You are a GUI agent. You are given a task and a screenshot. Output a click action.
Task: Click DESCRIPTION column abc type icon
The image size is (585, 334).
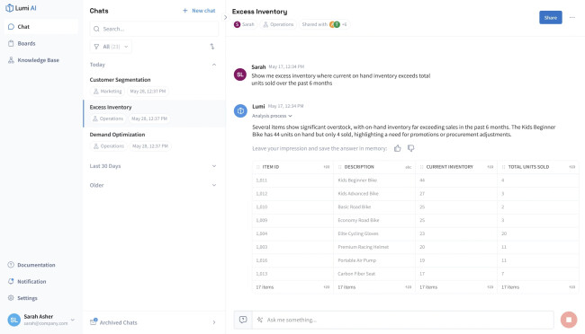click(x=409, y=167)
